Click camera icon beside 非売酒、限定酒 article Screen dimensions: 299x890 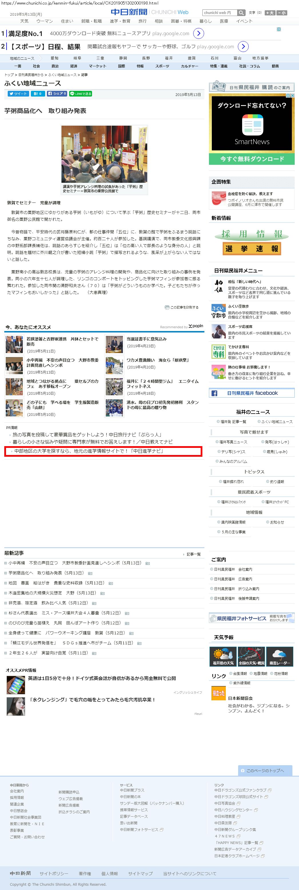tap(94, 603)
